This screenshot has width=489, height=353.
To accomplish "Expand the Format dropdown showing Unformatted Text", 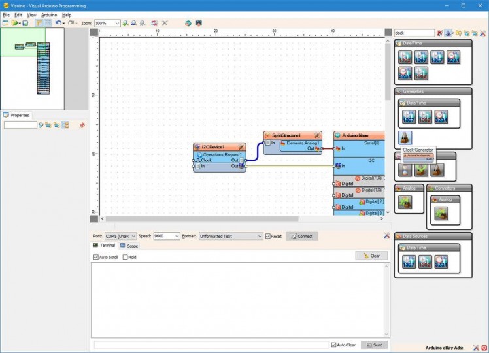I will click(x=259, y=236).
